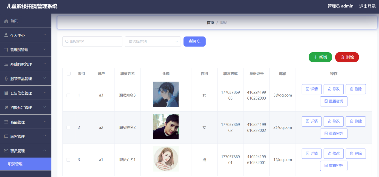Image resolution: width=379 pixels, height=177 pixels.
Task: Open the 基础数据管理 sidebar menu
Action: [x=25, y=64]
